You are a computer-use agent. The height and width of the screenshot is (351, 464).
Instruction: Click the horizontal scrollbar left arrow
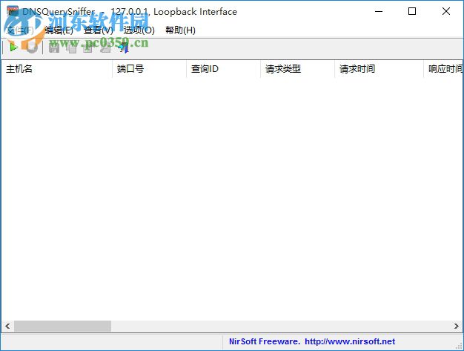click(x=7, y=326)
